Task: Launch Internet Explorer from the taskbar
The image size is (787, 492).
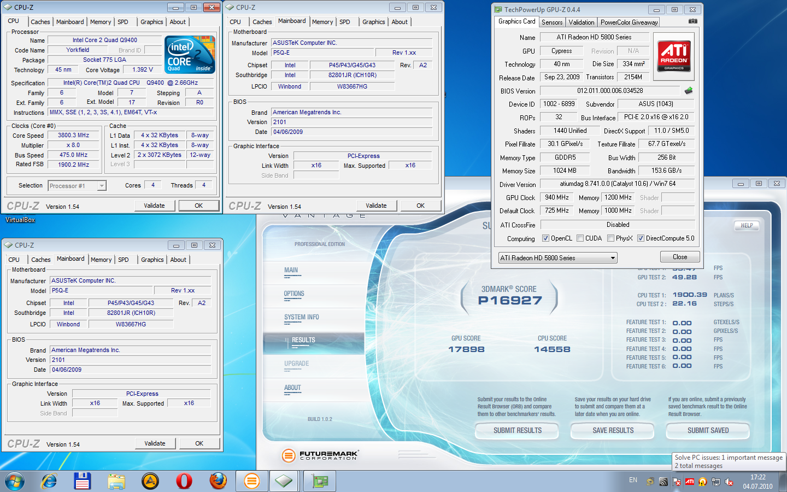Action: tap(49, 481)
